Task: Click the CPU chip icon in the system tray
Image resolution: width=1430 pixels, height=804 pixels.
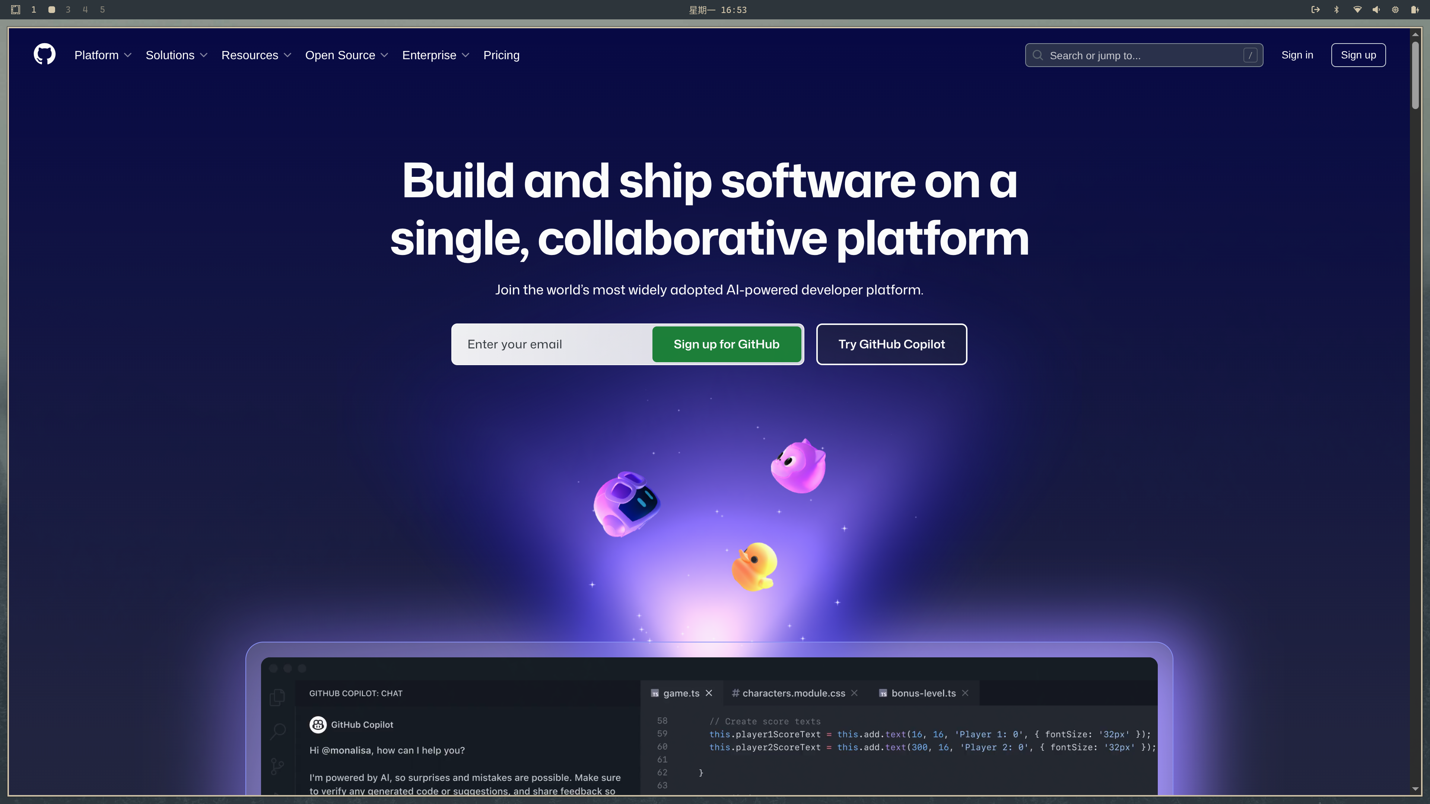Action: [x=1395, y=9]
